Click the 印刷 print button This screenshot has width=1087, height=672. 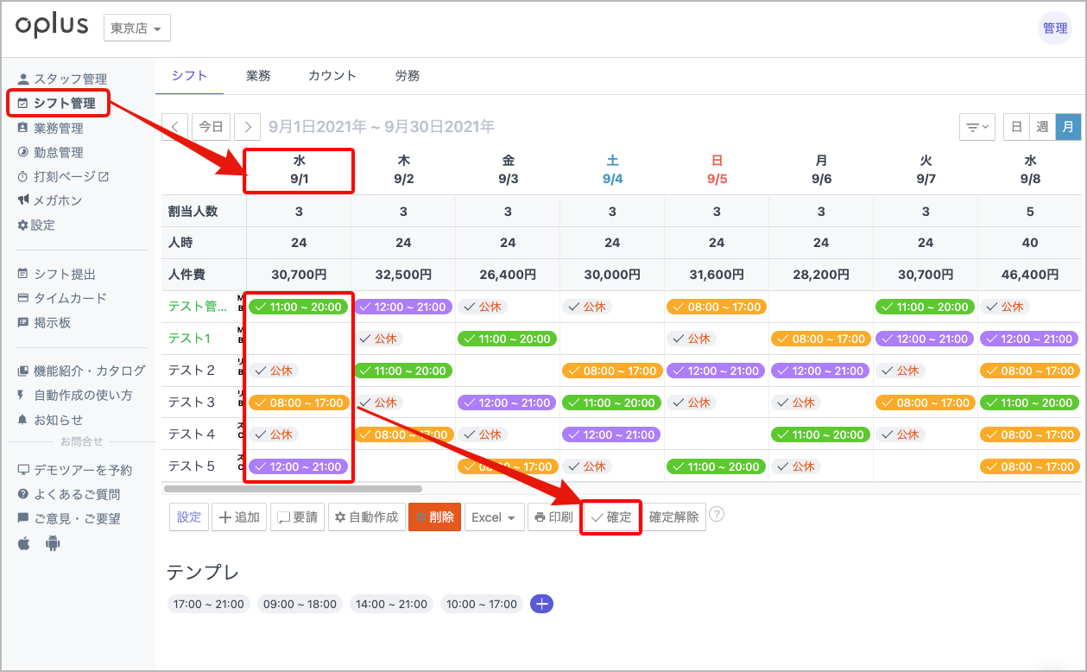(x=553, y=517)
